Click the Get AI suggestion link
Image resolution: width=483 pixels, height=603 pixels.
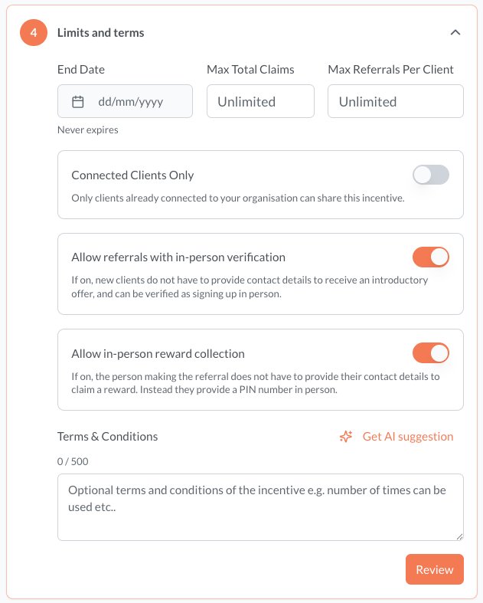pyautogui.click(x=408, y=437)
